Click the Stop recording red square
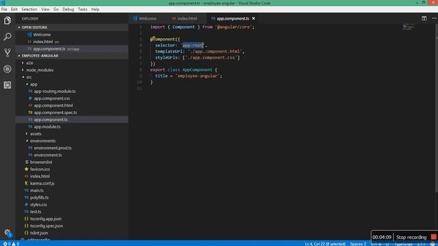 click(433, 237)
